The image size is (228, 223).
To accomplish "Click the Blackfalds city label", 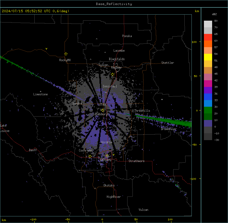I will (117, 59).
